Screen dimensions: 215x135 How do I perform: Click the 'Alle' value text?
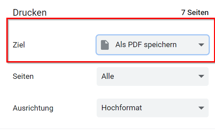108,76
